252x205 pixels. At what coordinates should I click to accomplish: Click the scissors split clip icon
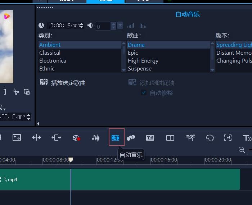(x=16, y=92)
